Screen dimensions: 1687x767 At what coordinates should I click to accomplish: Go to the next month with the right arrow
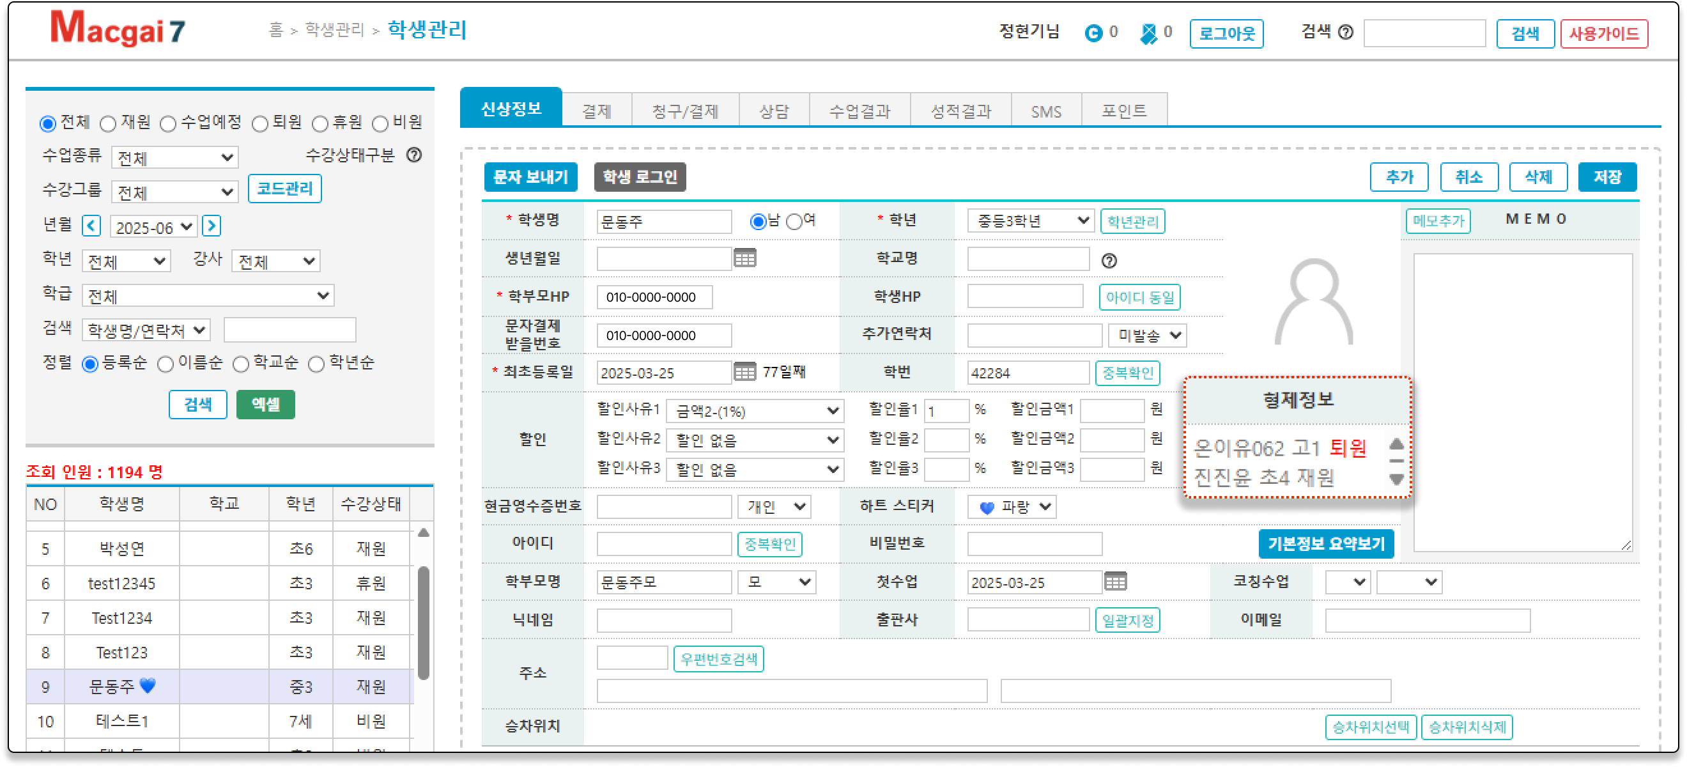click(x=211, y=227)
